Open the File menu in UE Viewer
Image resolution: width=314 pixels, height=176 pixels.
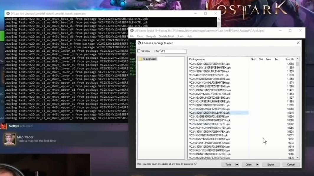tap(132, 36)
